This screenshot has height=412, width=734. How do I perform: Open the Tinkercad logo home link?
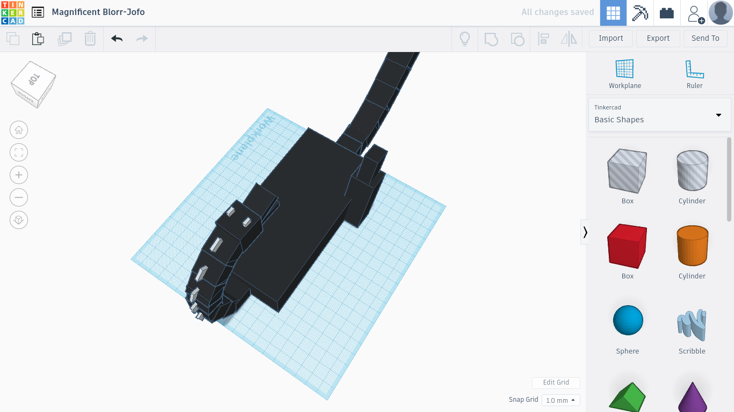coord(12,13)
